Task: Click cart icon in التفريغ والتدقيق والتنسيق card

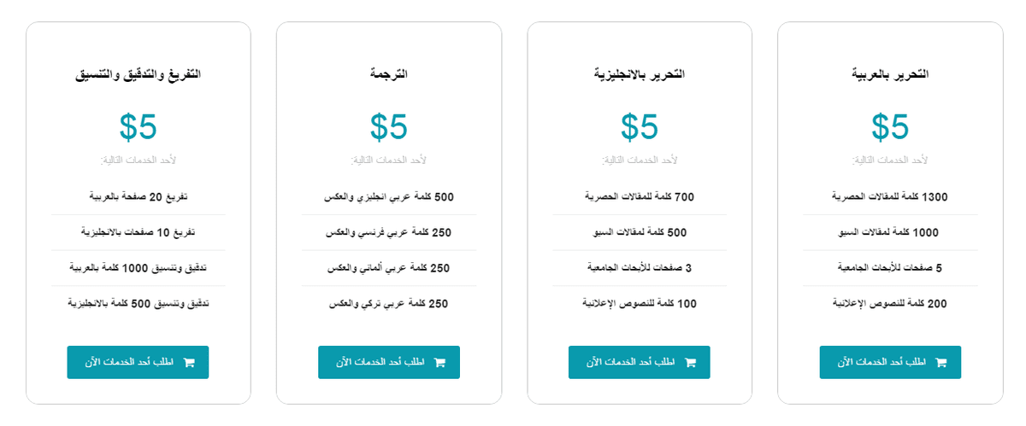Action: pyautogui.click(x=189, y=362)
